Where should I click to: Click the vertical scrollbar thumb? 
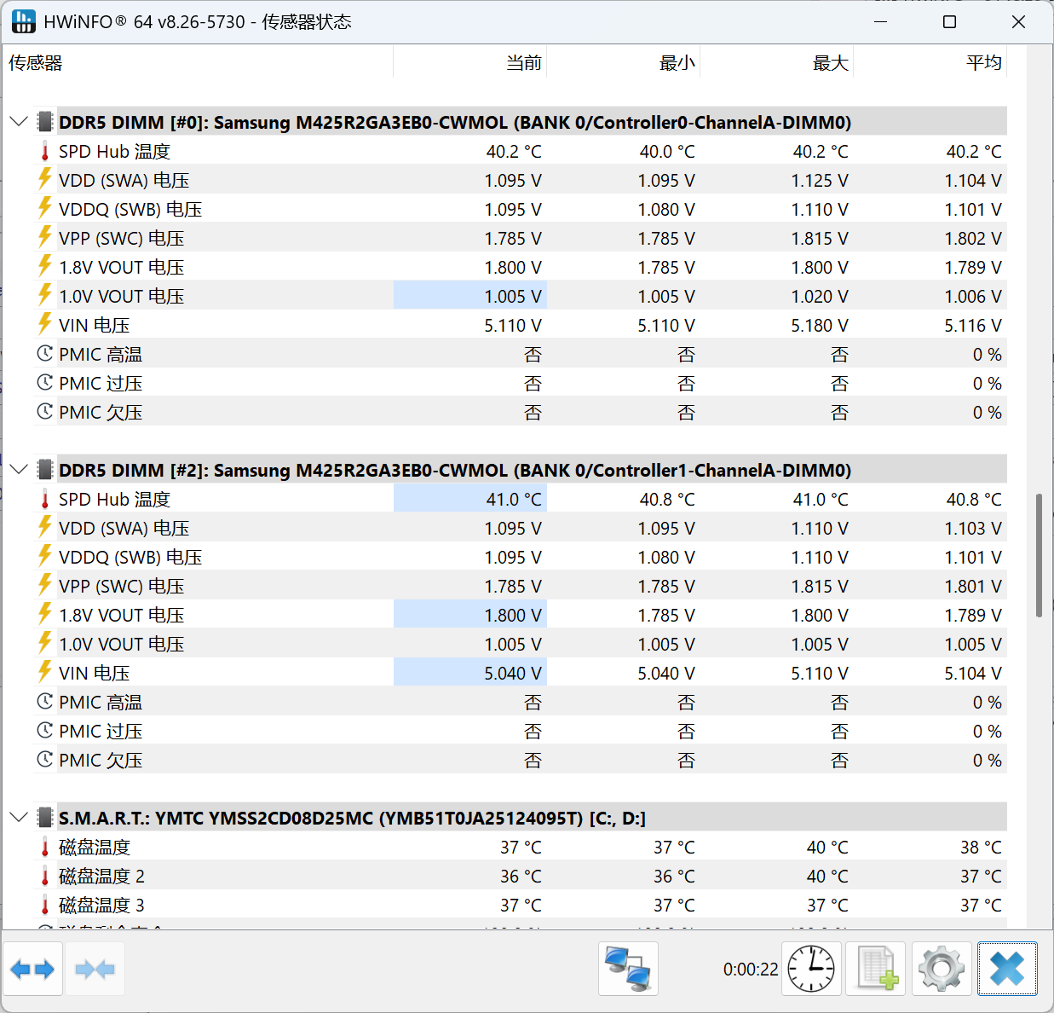(1039, 554)
